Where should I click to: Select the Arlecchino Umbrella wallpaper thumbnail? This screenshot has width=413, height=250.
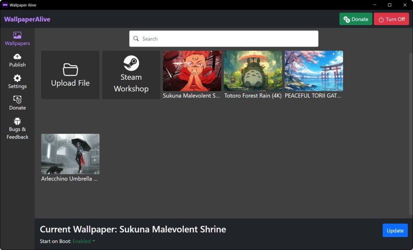[x=70, y=154]
